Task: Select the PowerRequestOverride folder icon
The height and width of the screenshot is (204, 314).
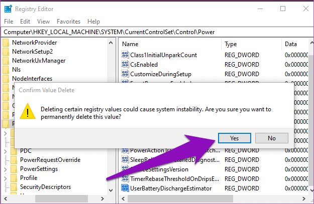Action: click(x=14, y=160)
